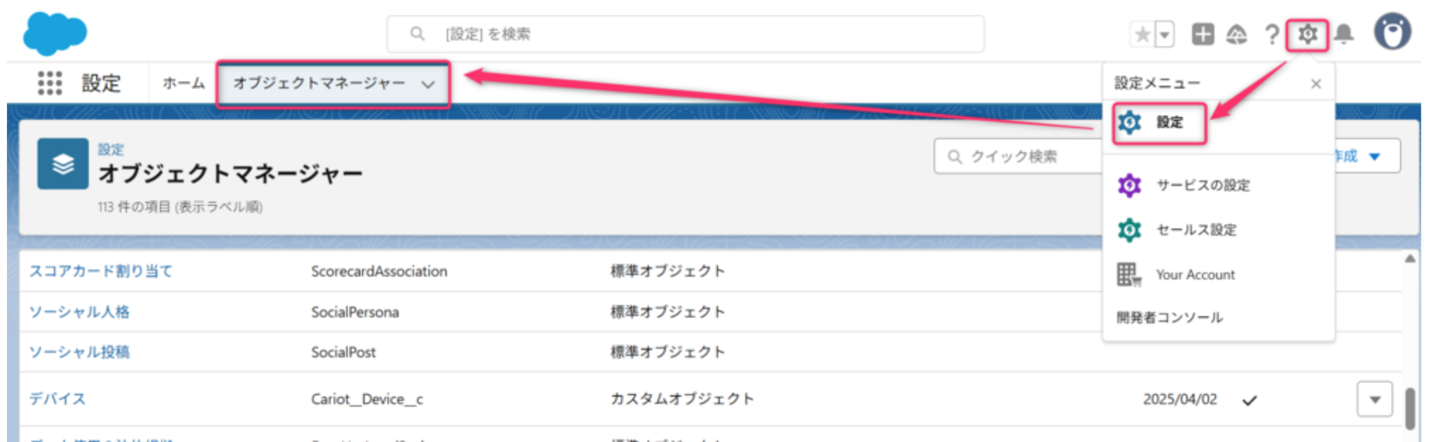Viewport: 1429px width, 442px height.
Task: Focus the クイック検索 field
Action: click(x=1018, y=156)
